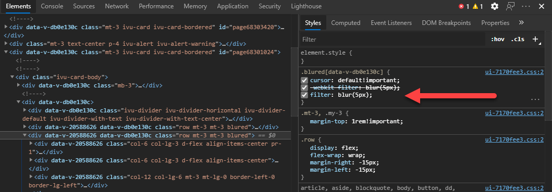Screen dimensions: 552x192
Task: Open DevTools settings gear
Action: tap(495, 6)
